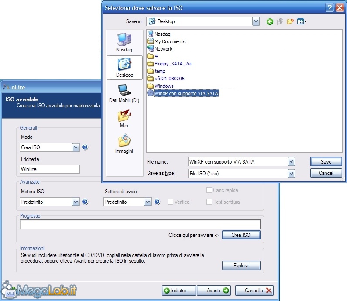
Task: Click the Avanti button
Action: tap(214, 291)
